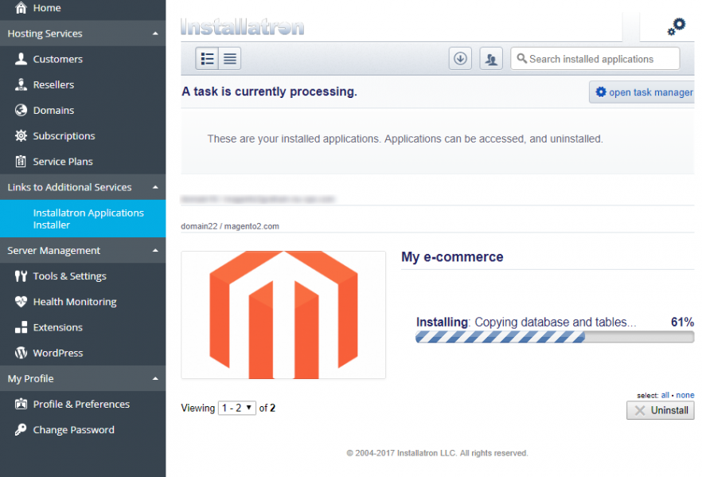Click the Domains globe icon
Image resolution: width=702 pixels, height=477 pixels.
point(21,110)
